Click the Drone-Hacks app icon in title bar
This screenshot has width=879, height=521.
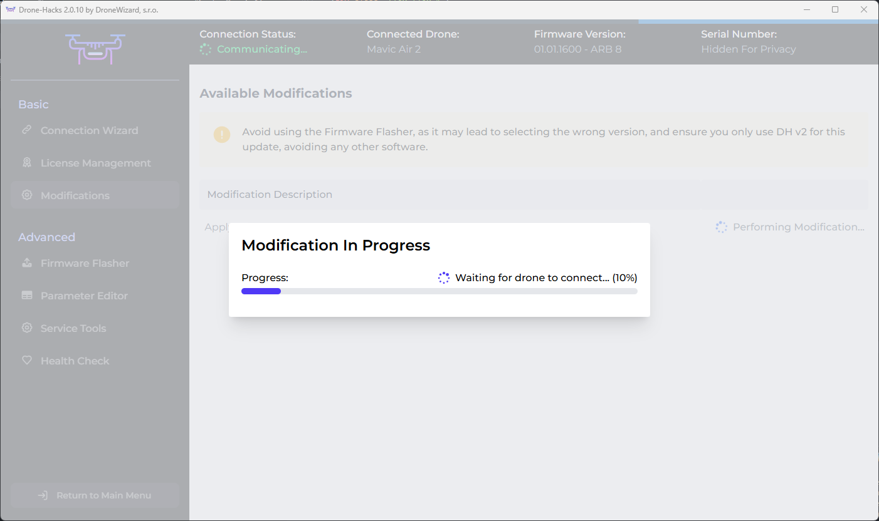[10, 9]
